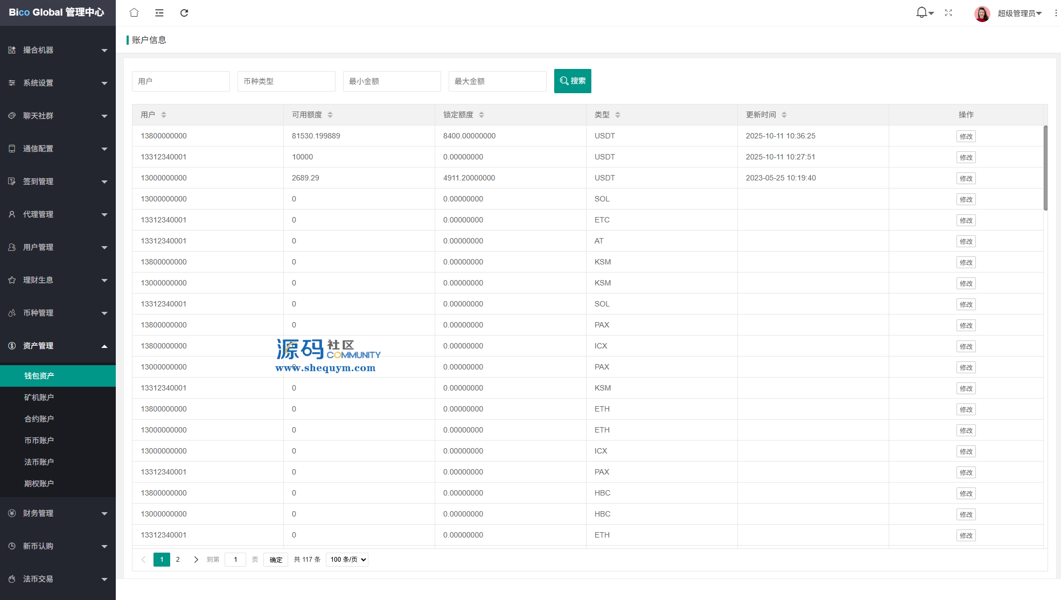Sort by 更新时间 column arrows
This screenshot has width=1061, height=600.
pos(784,115)
